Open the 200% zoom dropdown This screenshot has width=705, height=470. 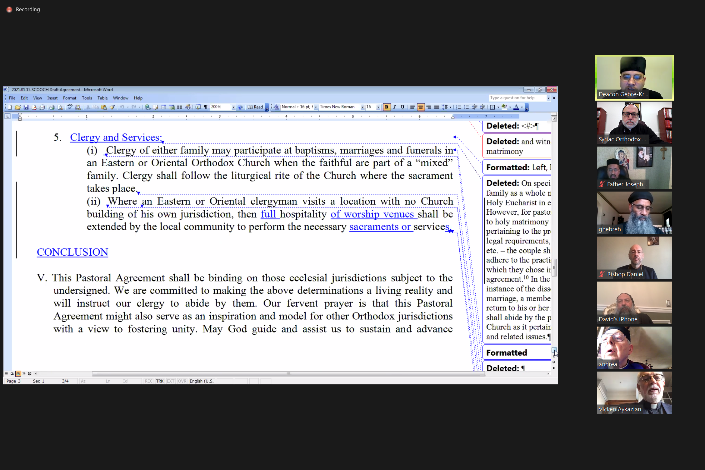pos(233,107)
